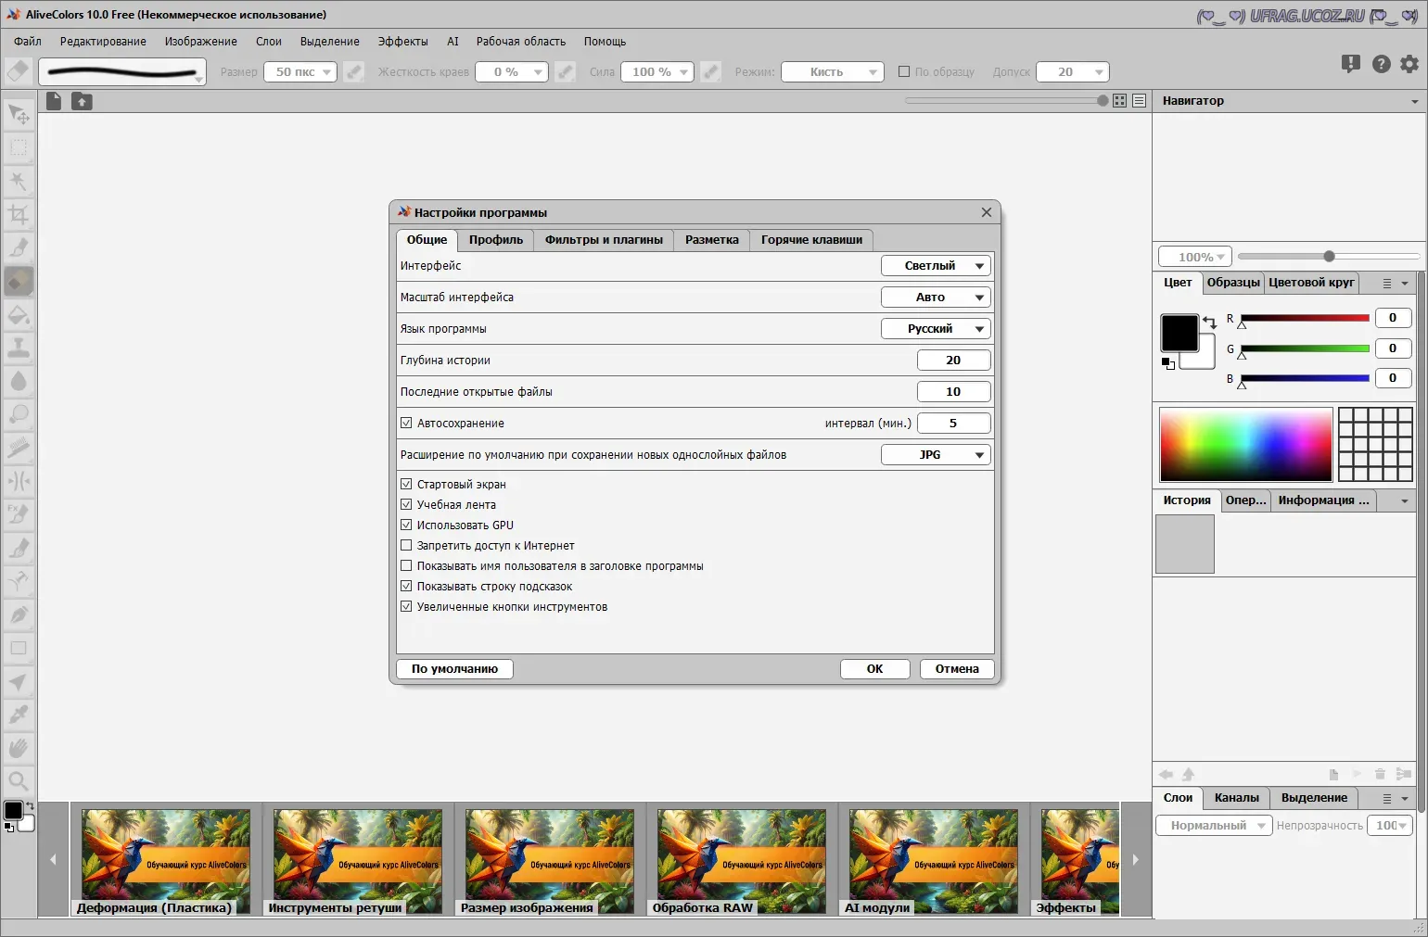Choose the Paint Bucket fill tool

[x=19, y=316]
